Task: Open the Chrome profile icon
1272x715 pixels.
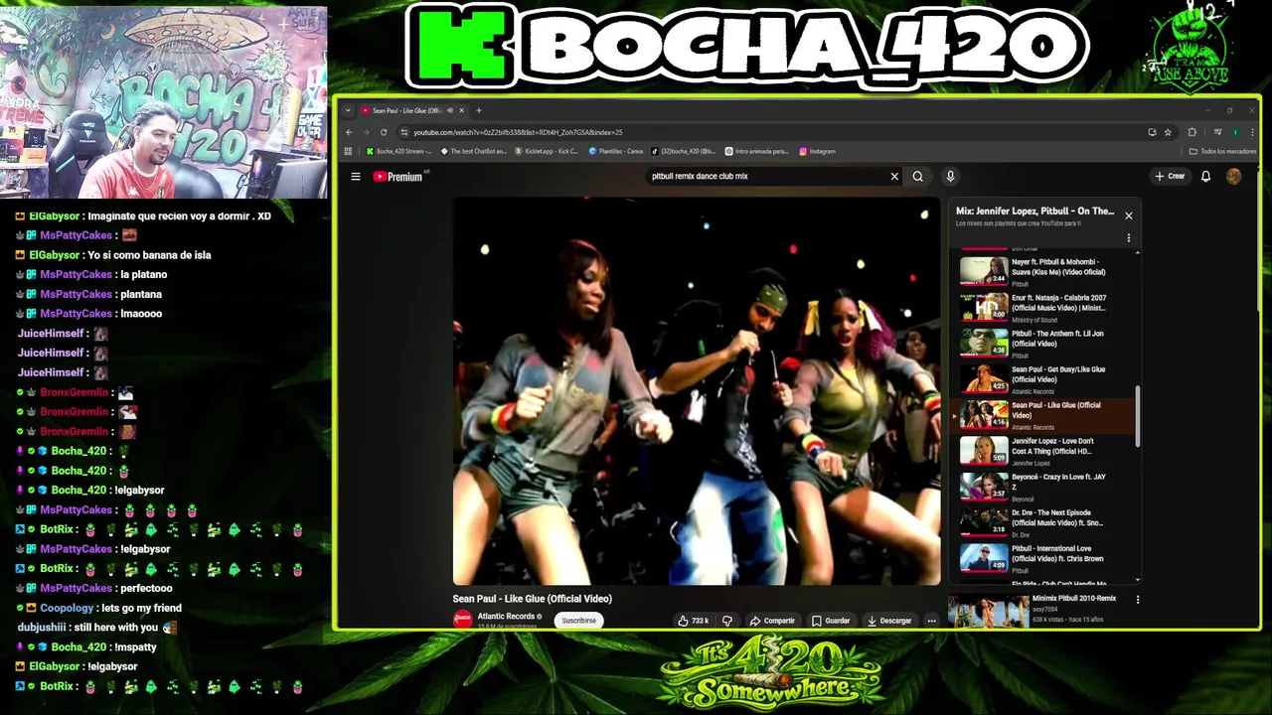Action: click(x=1235, y=132)
